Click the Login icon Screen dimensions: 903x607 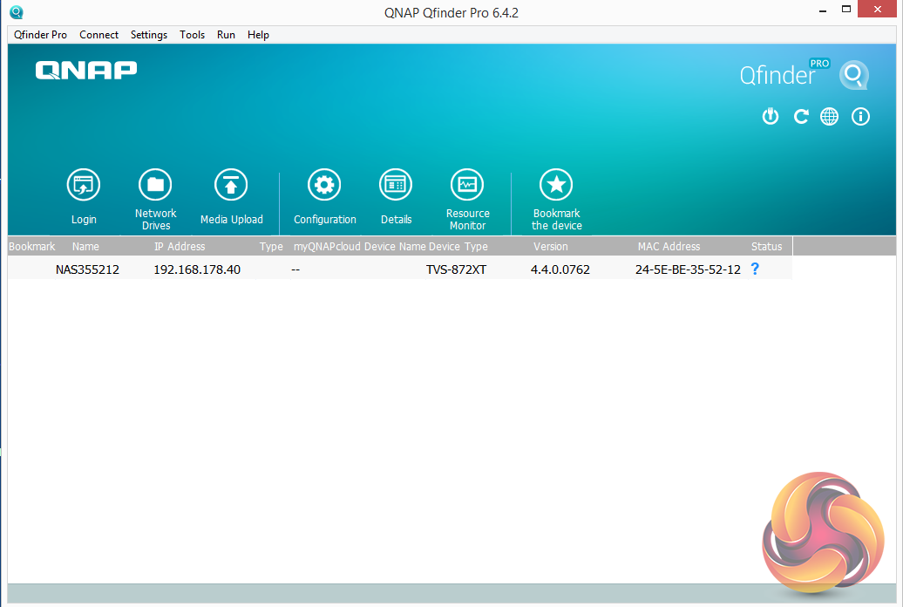click(84, 185)
